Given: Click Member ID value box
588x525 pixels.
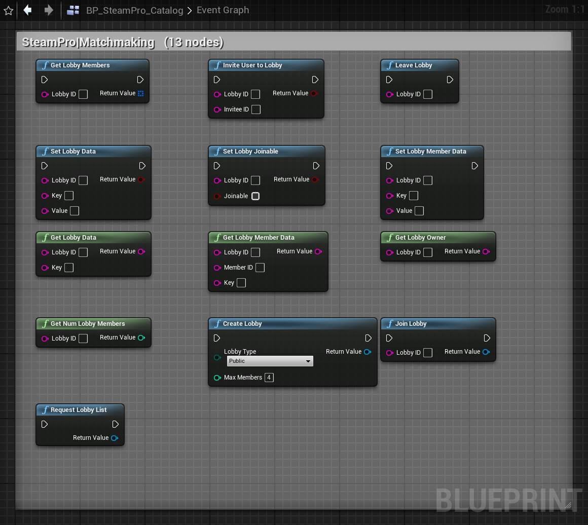Looking at the screenshot, I should tap(260, 268).
